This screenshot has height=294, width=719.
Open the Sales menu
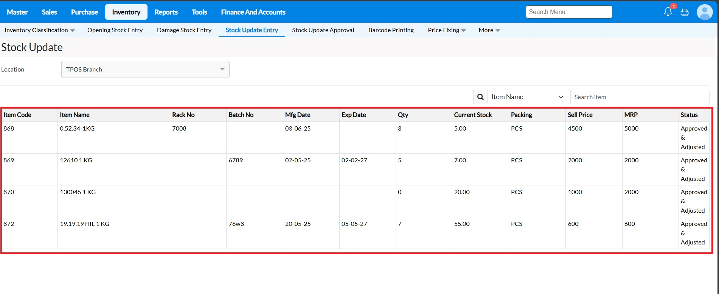(49, 12)
